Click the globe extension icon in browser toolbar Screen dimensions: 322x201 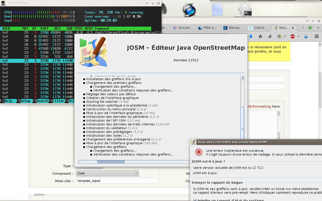point(279,36)
